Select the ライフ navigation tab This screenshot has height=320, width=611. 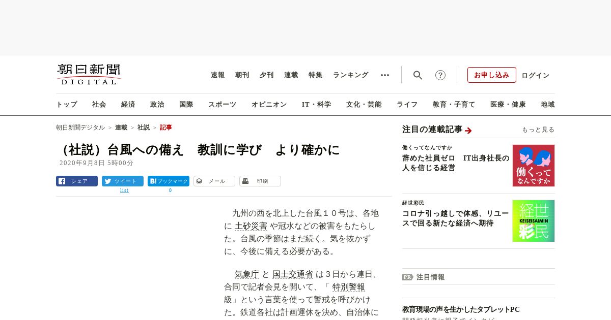(407, 105)
